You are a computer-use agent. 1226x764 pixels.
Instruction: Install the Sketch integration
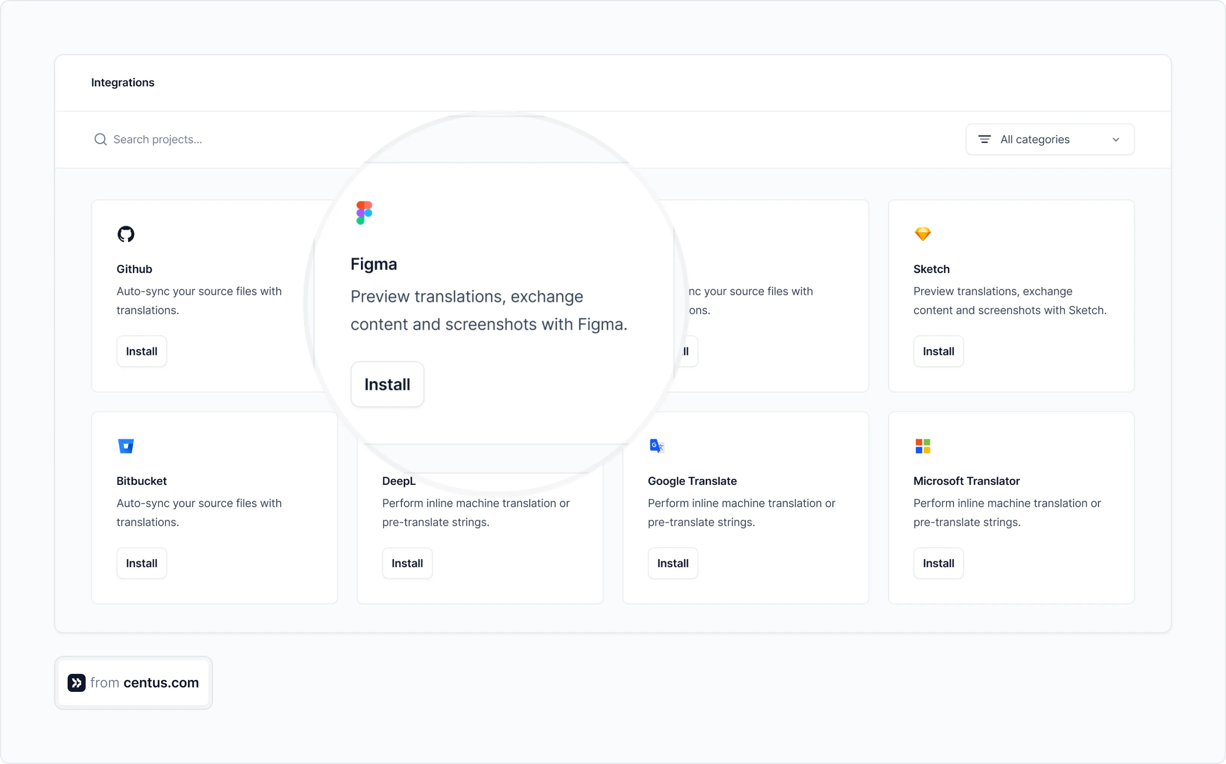[938, 351]
